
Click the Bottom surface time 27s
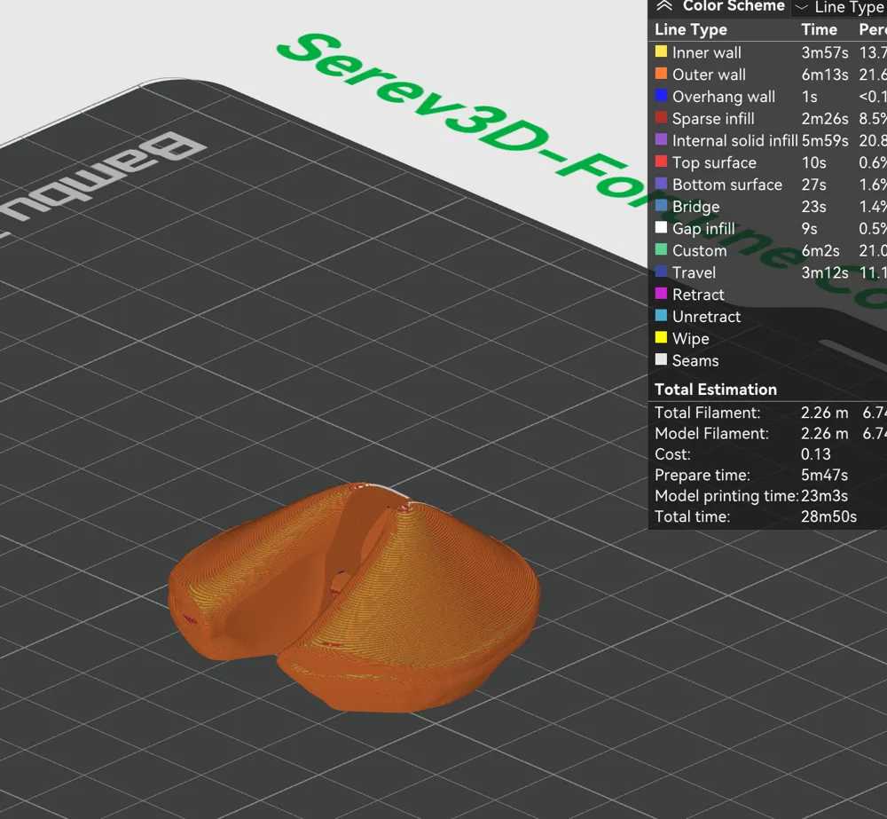813,185
